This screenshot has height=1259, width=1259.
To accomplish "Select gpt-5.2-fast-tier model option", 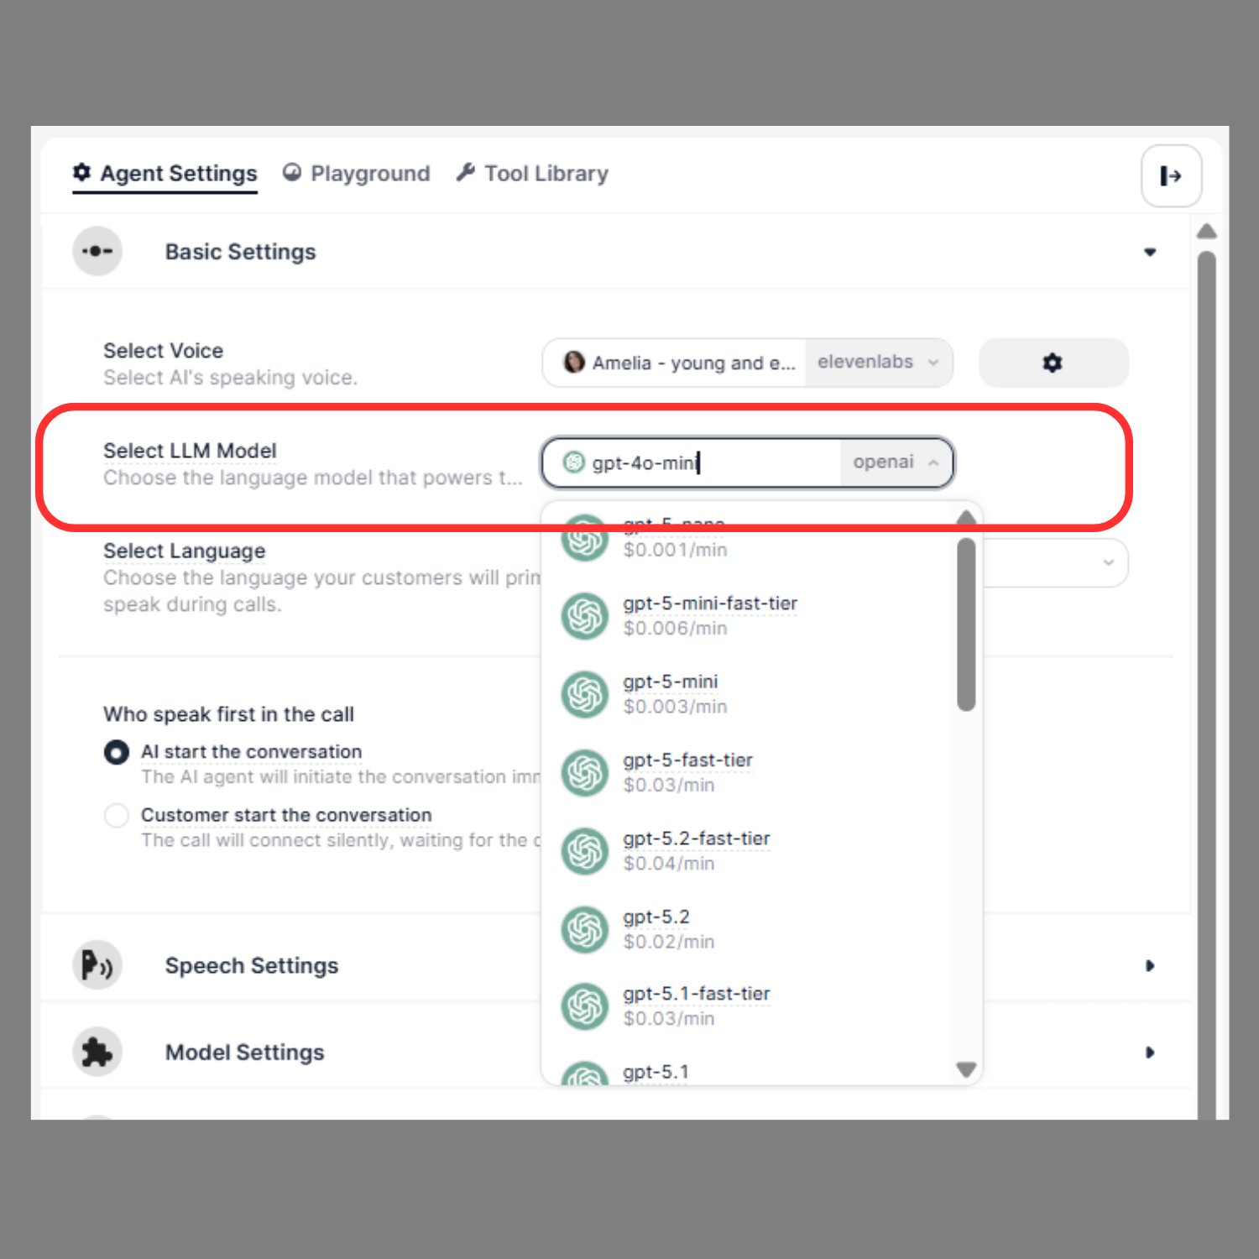I will (747, 850).
